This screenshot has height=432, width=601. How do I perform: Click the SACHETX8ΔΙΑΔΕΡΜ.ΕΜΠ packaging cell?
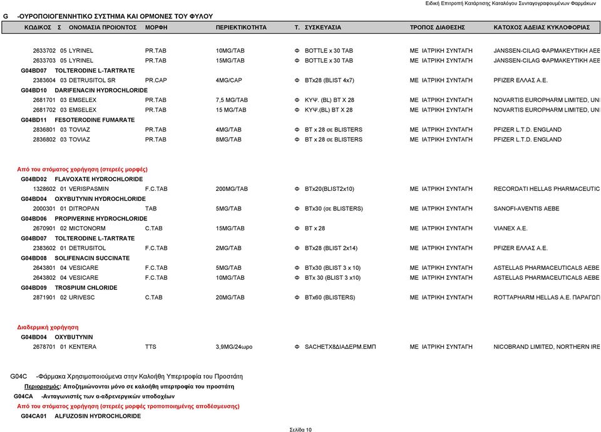point(341,347)
